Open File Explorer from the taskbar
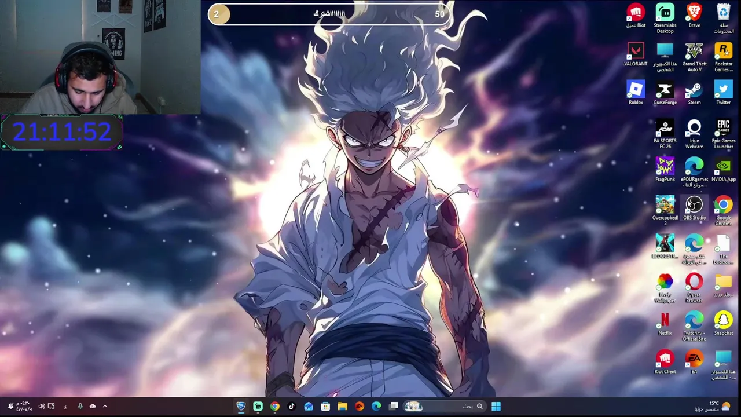This screenshot has height=417, width=741. pyautogui.click(x=343, y=406)
